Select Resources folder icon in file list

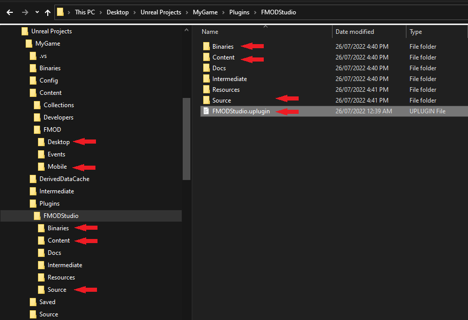[x=206, y=89]
